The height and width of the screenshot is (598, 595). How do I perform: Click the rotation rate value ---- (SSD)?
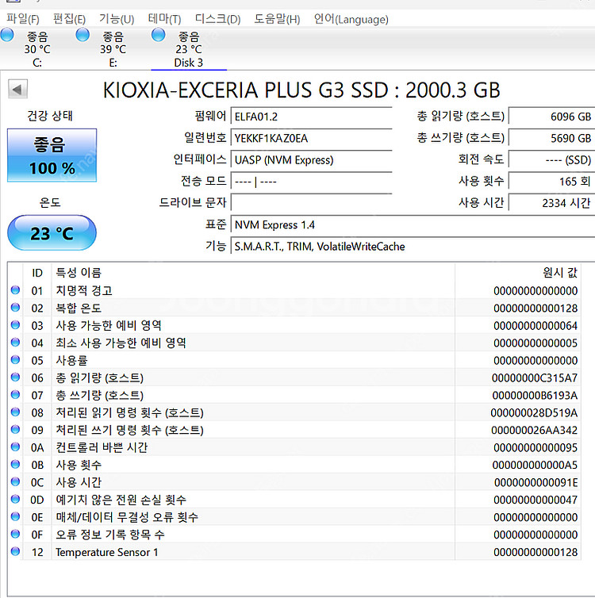[552, 159]
